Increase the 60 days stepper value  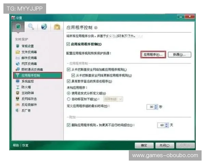pyautogui.click(x=166, y=124)
